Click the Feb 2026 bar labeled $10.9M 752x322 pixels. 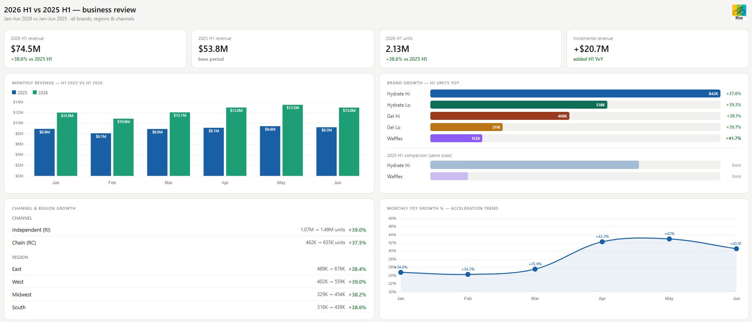(123, 147)
